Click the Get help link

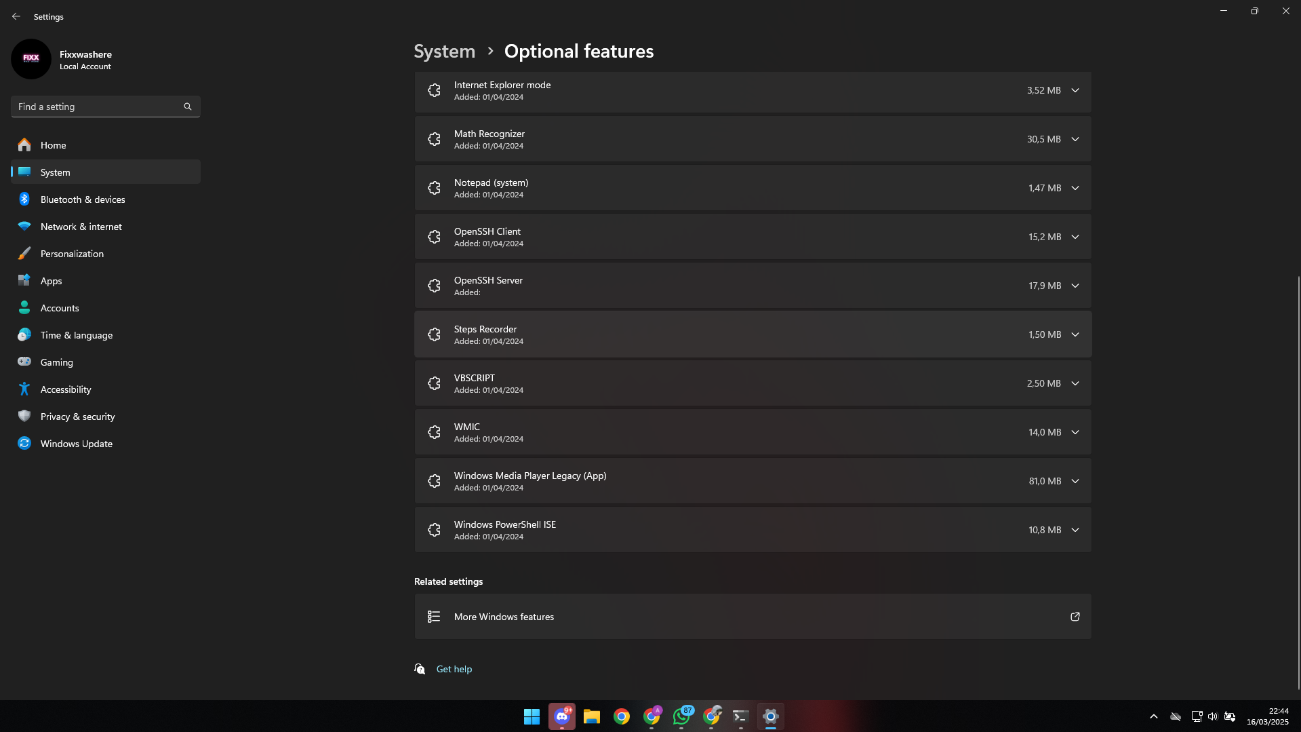click(x=454, y=669)
